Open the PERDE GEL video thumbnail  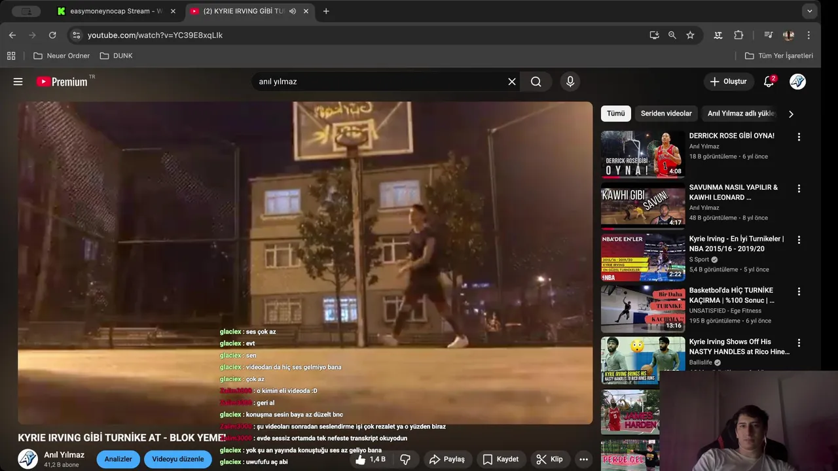click(x=630, y=455)
